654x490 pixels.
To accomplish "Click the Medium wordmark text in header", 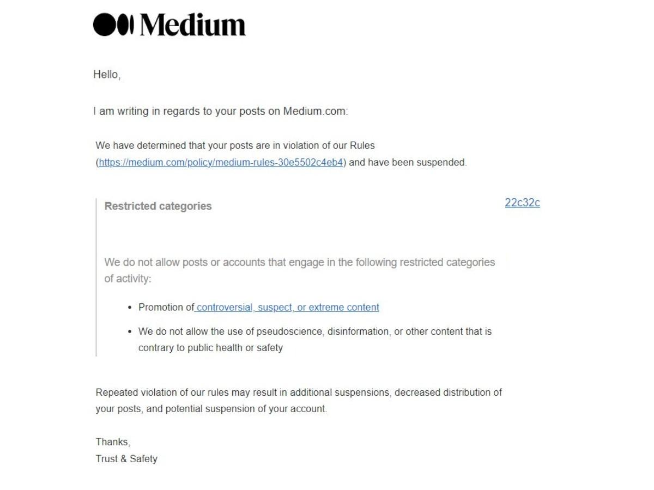I will click(193, 25).
